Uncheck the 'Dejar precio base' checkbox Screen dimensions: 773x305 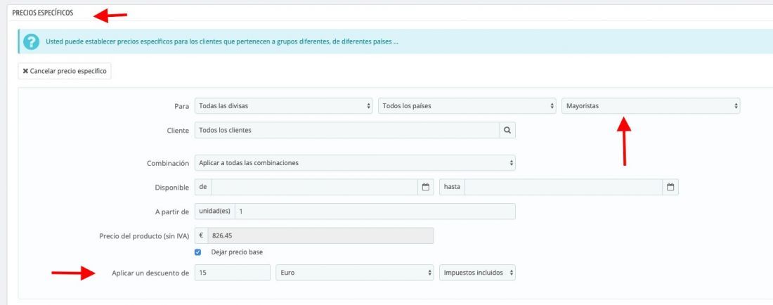[x=198, y=252]
